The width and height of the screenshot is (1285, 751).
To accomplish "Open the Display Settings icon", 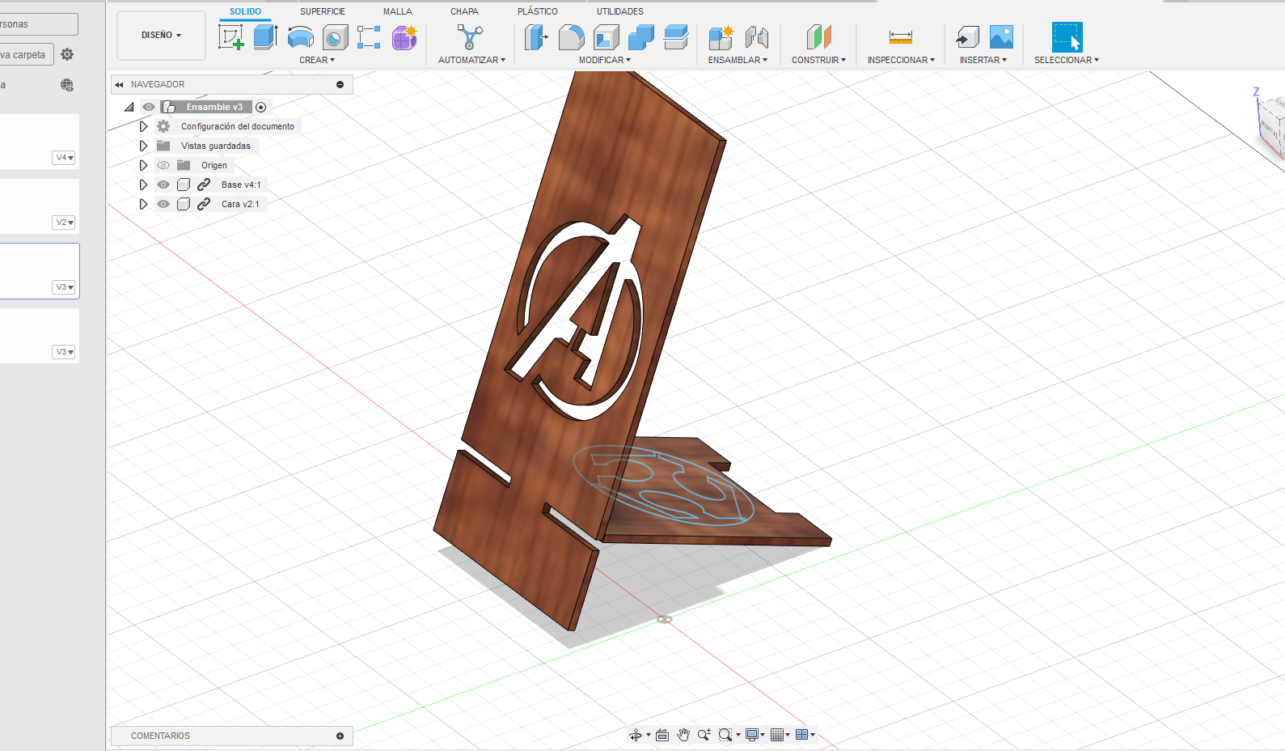I will 752,735.
